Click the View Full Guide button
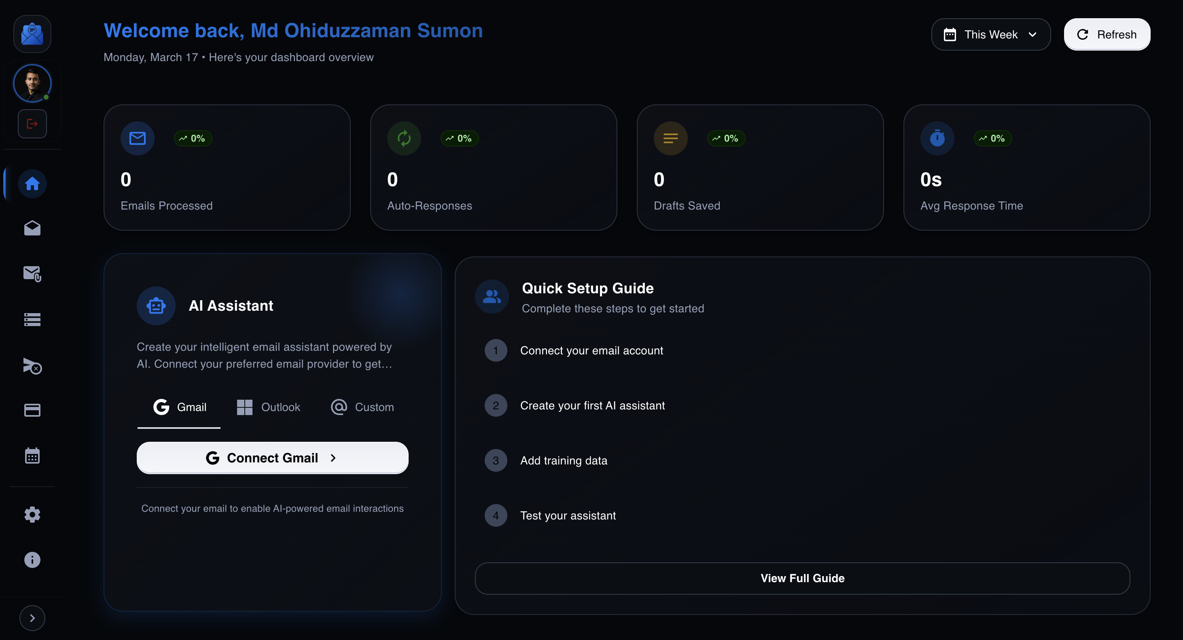Image resolution: width=1183 pixels, height=640 pixels. click(x=802, y=579)
